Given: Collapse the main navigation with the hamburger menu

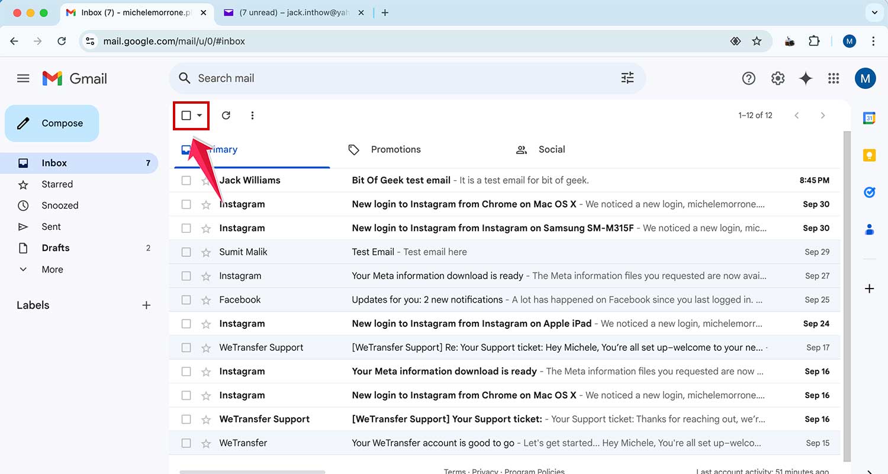Looking at the screenshot, I should coord(23,78).
